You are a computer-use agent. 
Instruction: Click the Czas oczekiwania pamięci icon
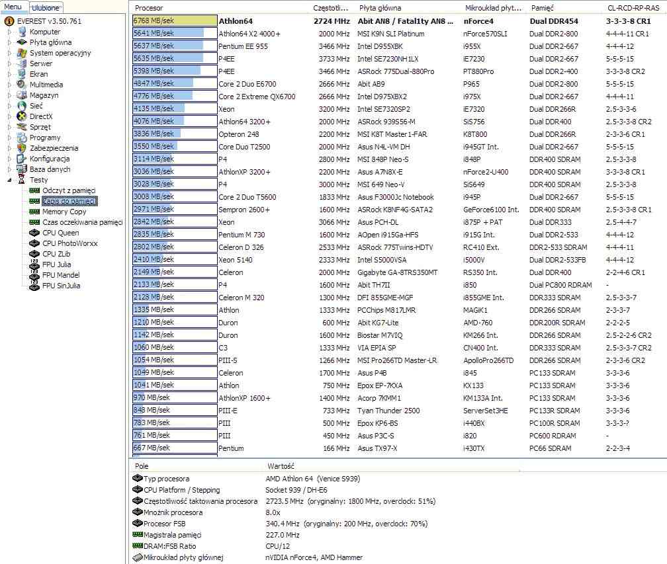tap(34, 222)
